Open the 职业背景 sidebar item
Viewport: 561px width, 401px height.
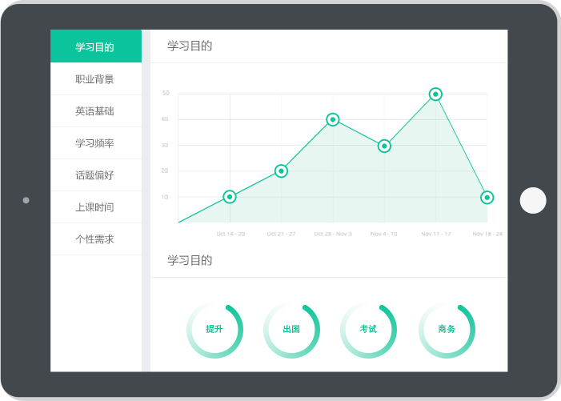(x=95, y=79)
